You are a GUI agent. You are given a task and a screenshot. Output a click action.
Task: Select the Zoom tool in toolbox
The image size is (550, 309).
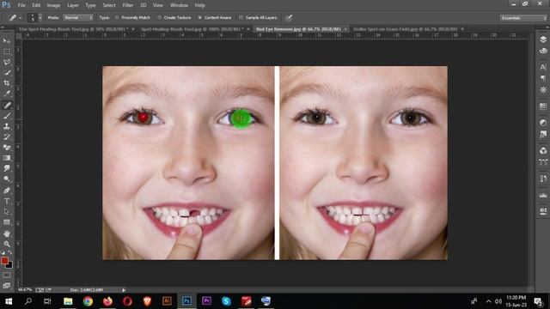pyautogui.click(x=7, y=244)
